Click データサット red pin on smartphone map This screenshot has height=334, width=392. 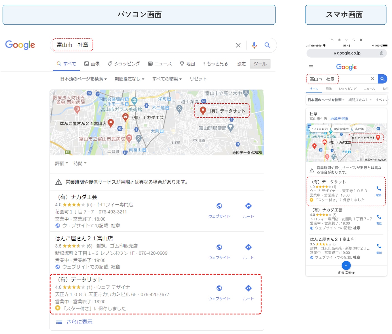378,138
